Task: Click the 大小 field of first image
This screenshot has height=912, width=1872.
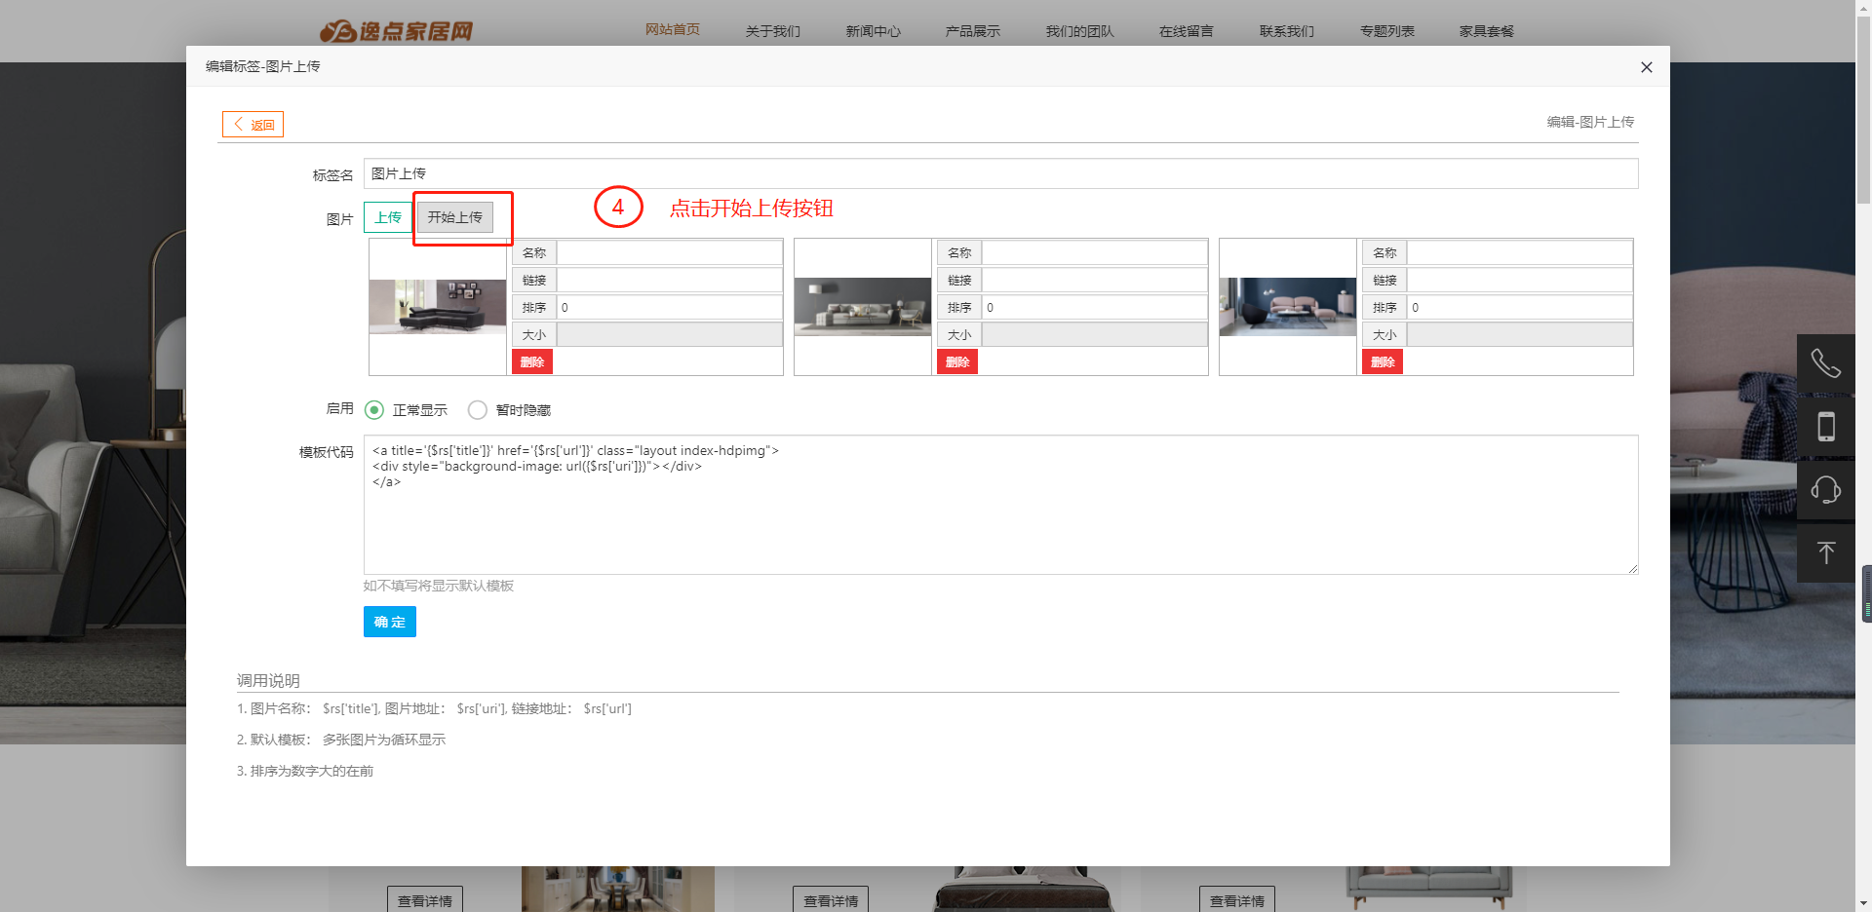Action: pos(669,335)
